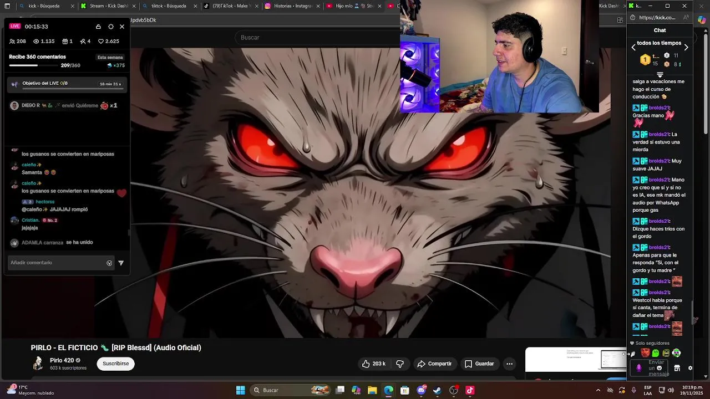The width and height of the screenshot is (710, 399).
Task: Pick the red face emote in Kick chat
Action: [645, 353]
